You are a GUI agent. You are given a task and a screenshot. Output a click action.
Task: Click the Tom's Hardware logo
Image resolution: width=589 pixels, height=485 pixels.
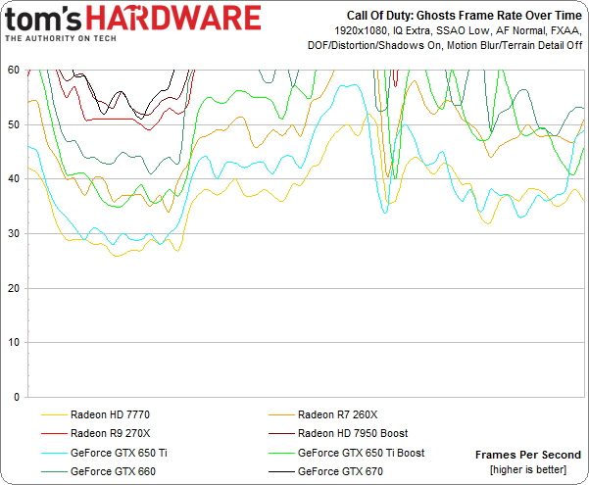pos(132,24)
